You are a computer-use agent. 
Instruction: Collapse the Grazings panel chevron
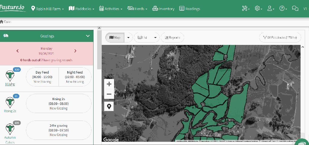(x=88, y=36)
